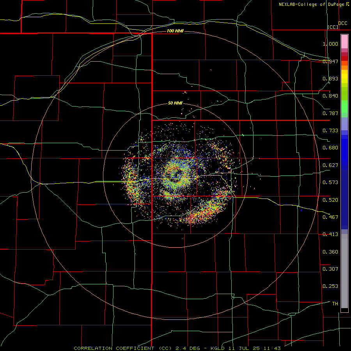The width and height of the screenshot is (351, 351).
Task: Select the 0.307 legend value
Action: pos(330,269)
